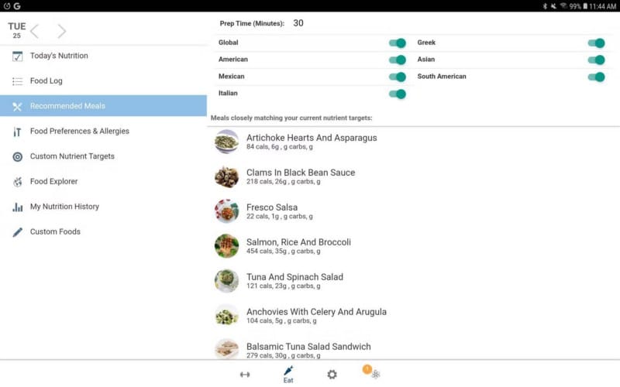The image size is (620, 387).
Task: Click the My Nutrition History chart icon
Action: click(x=17, y=207)
